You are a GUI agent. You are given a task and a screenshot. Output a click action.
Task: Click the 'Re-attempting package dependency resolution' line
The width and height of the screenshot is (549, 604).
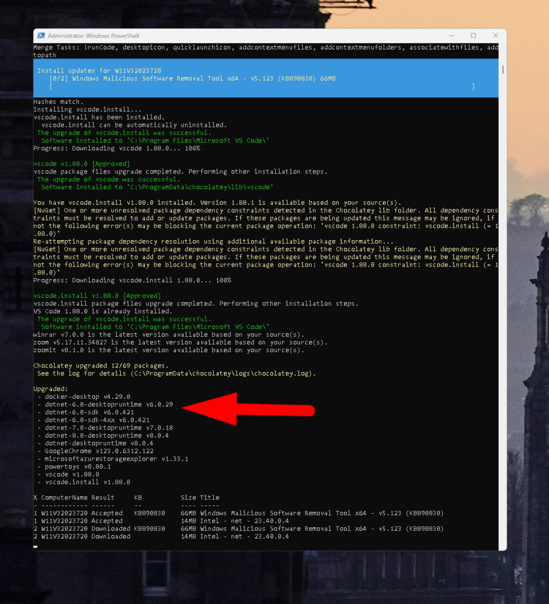tap(213, 241)
